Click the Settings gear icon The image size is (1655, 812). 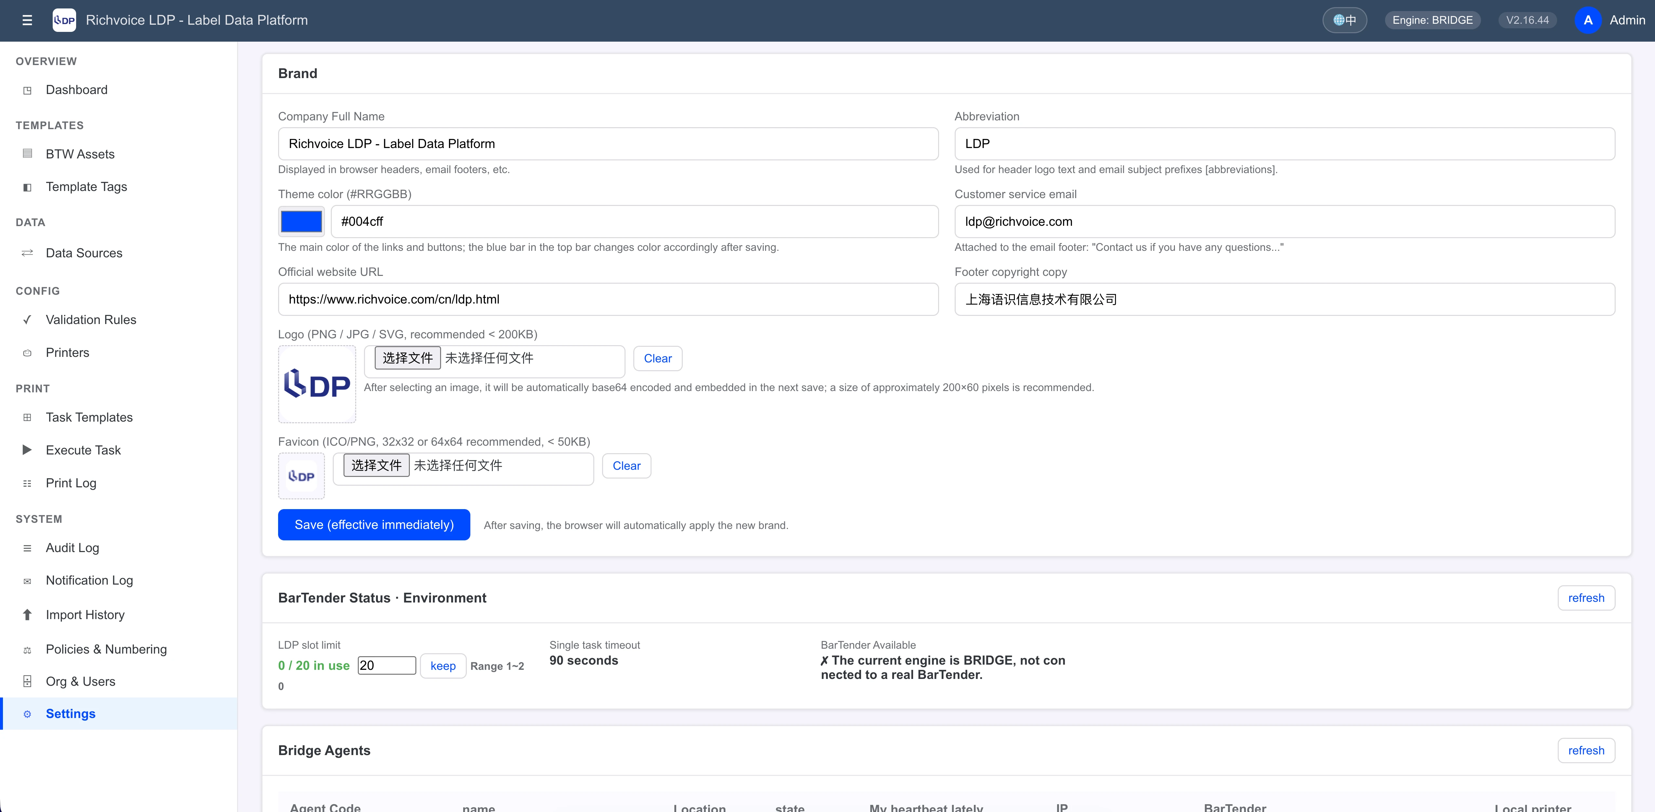[x=27, y=714]
